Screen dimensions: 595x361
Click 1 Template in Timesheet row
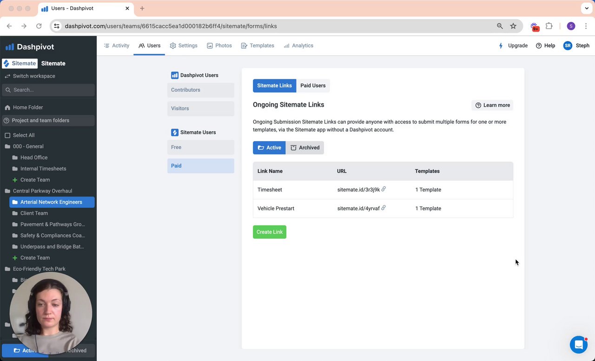click(x=428, y=190)
